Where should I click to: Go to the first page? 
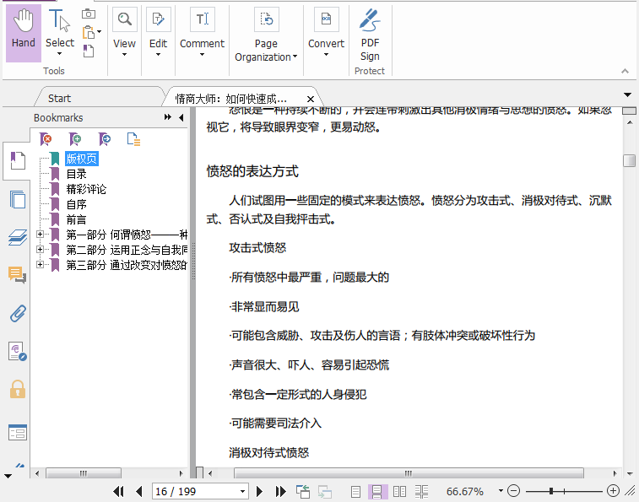pos(118,491)
